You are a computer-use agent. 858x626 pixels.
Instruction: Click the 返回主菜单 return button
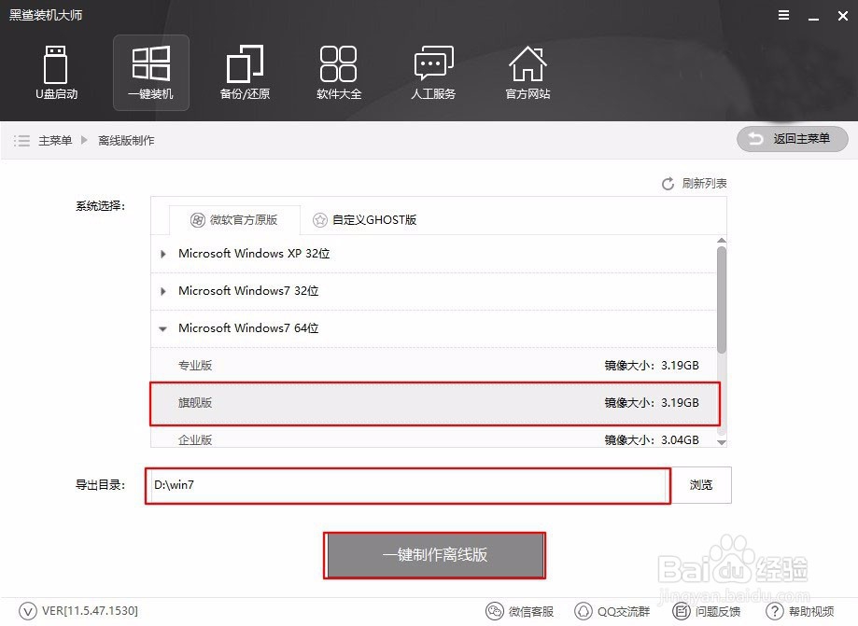click(793, 139)
